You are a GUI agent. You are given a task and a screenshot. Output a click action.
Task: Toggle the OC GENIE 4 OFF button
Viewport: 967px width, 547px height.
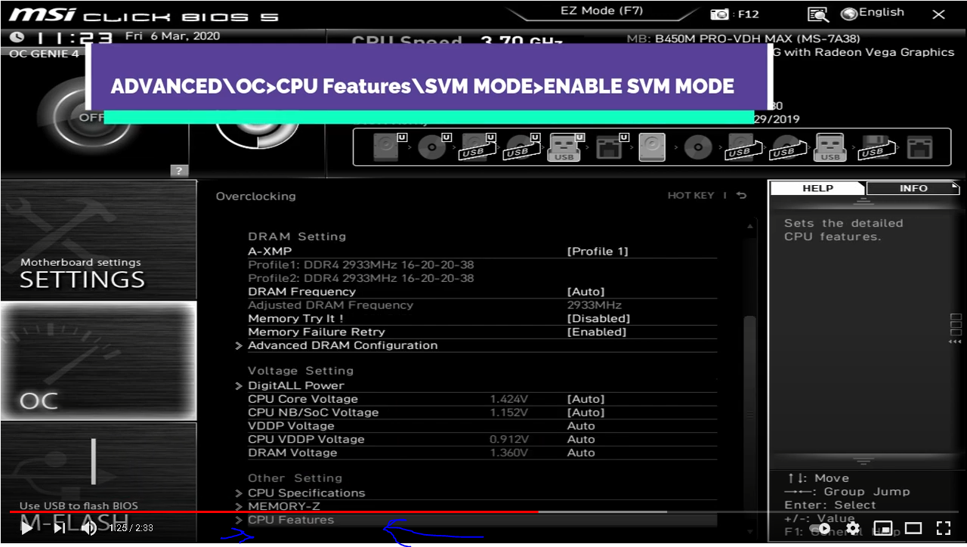(92, 117)
